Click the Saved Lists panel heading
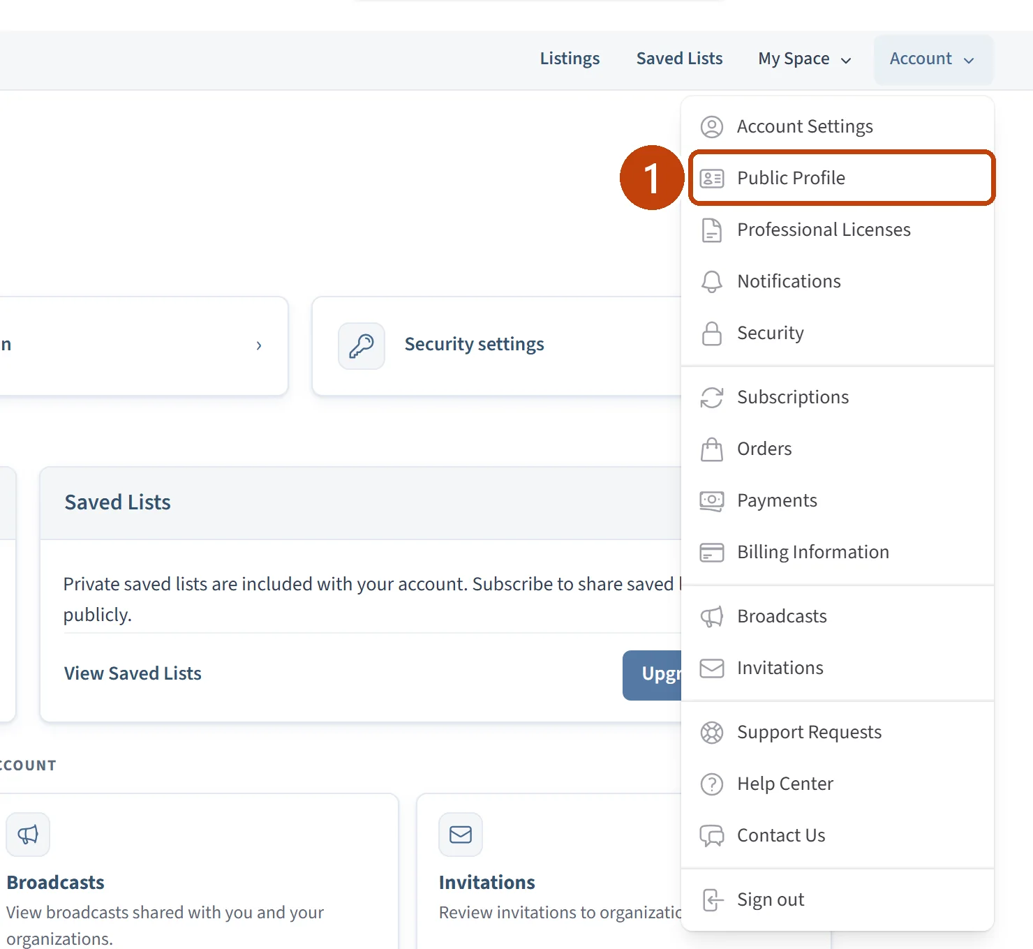Image resolution: width=1033 pixels, height=949 pixels. [x=117, y=502]
